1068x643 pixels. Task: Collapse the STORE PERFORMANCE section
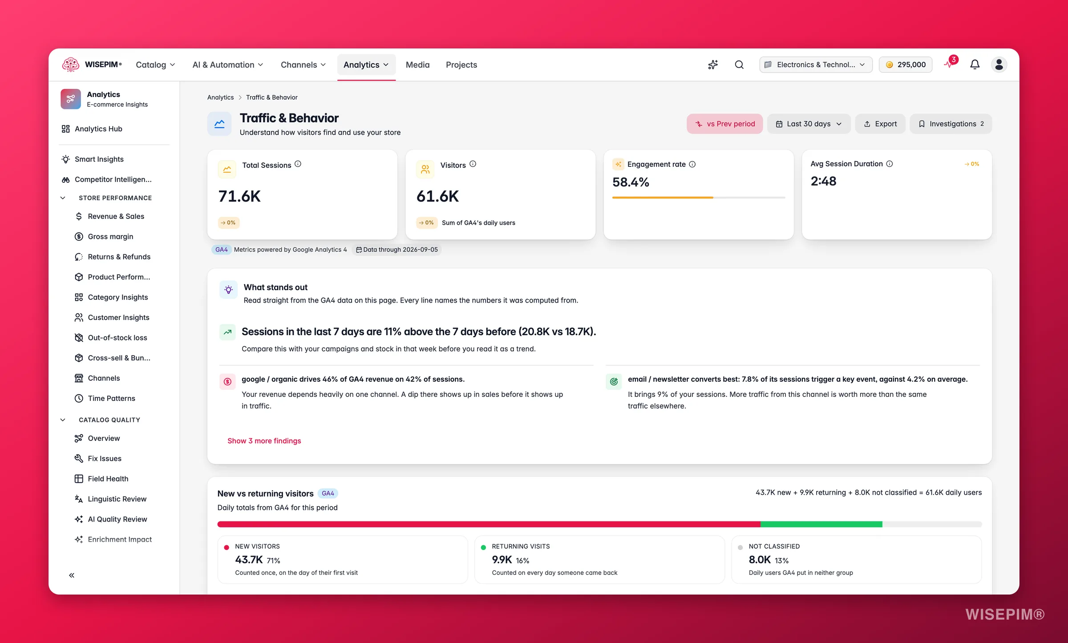63,198
